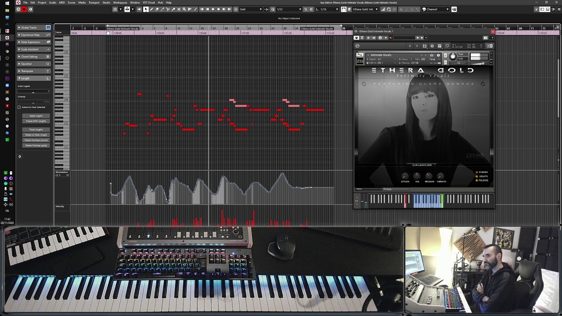Toggle Snap on/off button
This screenshot has height=316, width=562.
coord(236,9)
